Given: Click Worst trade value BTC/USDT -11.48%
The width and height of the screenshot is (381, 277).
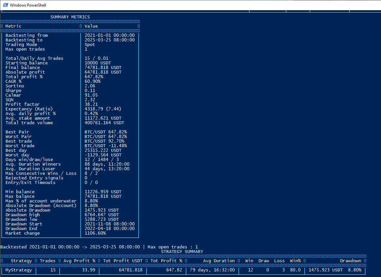Looking at the screenshot, I should click(106, 146).
